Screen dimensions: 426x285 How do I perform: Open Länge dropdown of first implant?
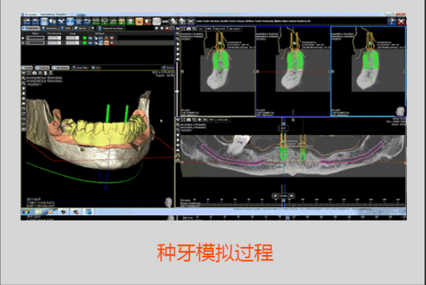point(72,38)
